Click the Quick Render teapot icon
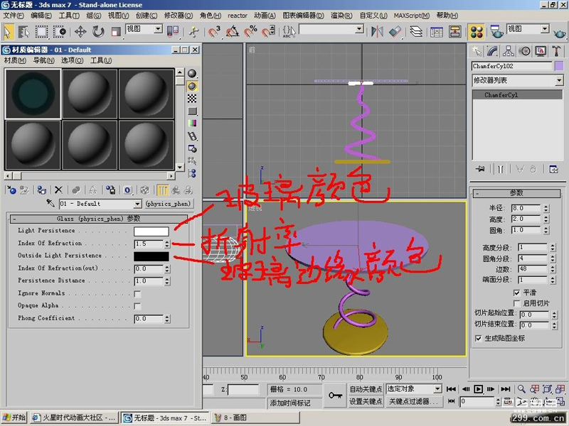The width and height of the screenshot is (569, 426). [560, 34]
